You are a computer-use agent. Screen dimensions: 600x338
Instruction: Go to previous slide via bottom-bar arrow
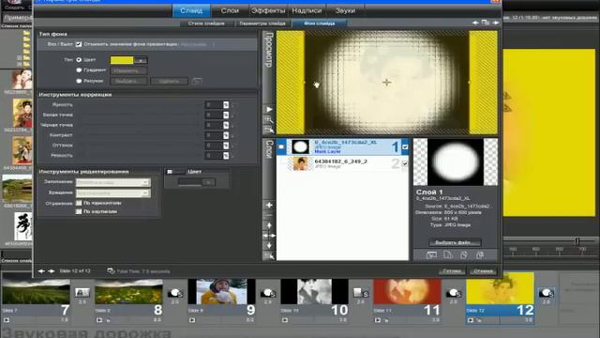click(41, 271)
